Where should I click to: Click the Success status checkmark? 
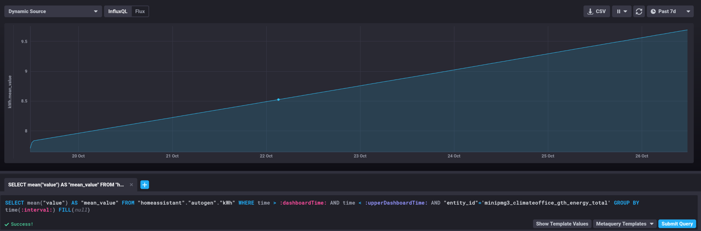click(7, 224)
